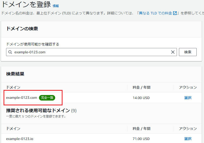Click ドメイン column header in recommended domains table

point(13,129)
